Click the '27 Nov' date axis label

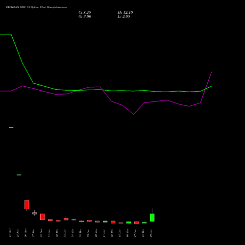tap(33, 233)
